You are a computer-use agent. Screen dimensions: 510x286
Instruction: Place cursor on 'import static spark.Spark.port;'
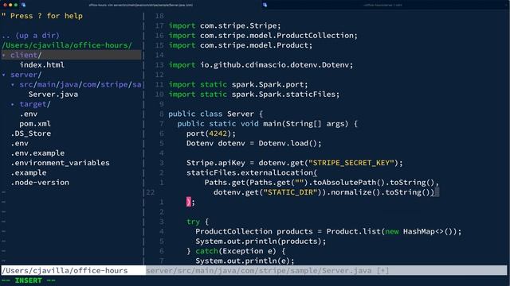coord(238,85)
